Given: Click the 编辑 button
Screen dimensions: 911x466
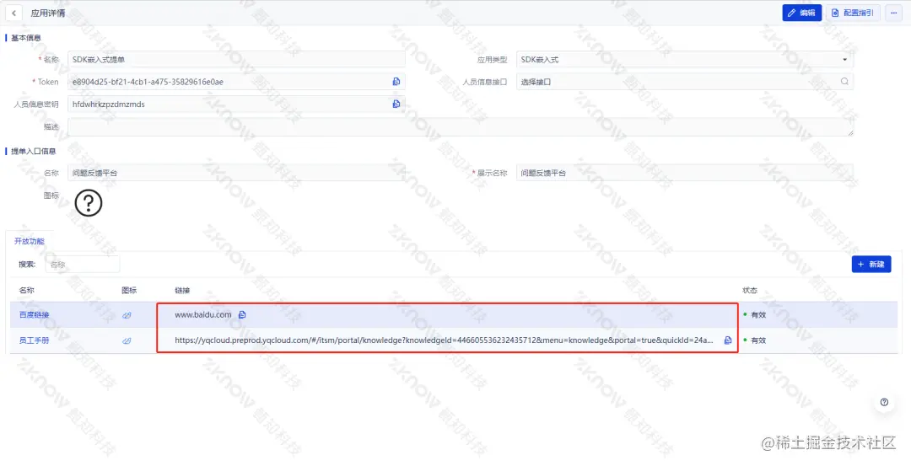Looking at the screenshot, I should click(802, 13).
